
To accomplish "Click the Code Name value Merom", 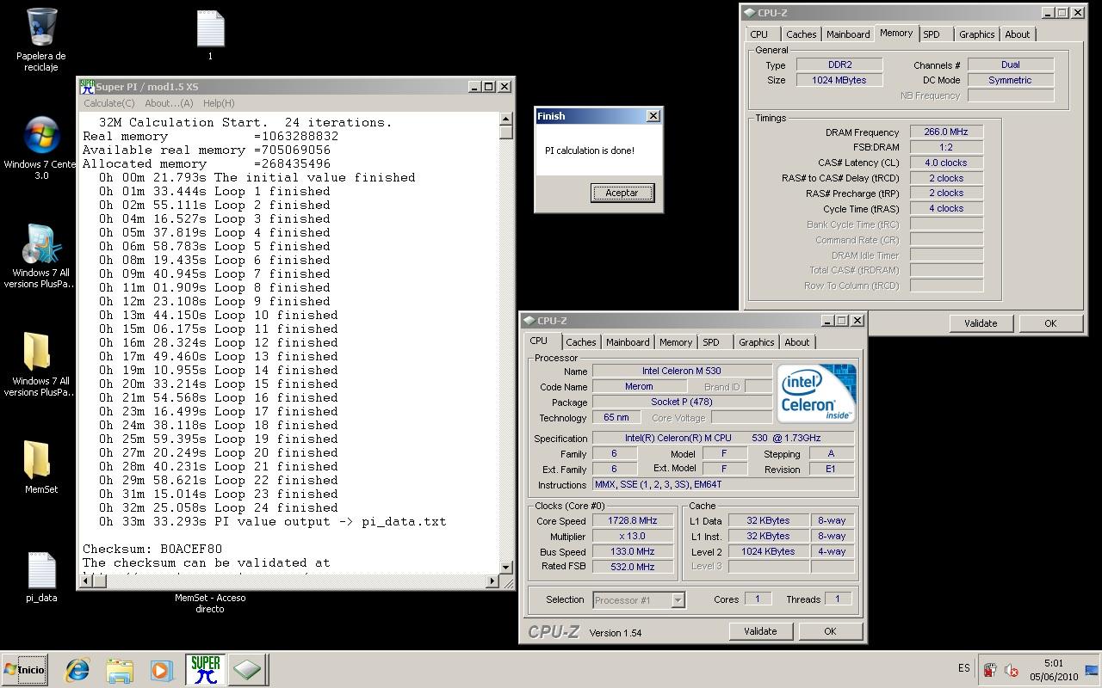I will click(639, 387).
